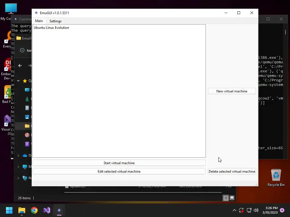Image resolution: width=290 pixels, height=217 pixels.
Task: Open Desktop item in Explorer sidebar
Action: [27, 90]
